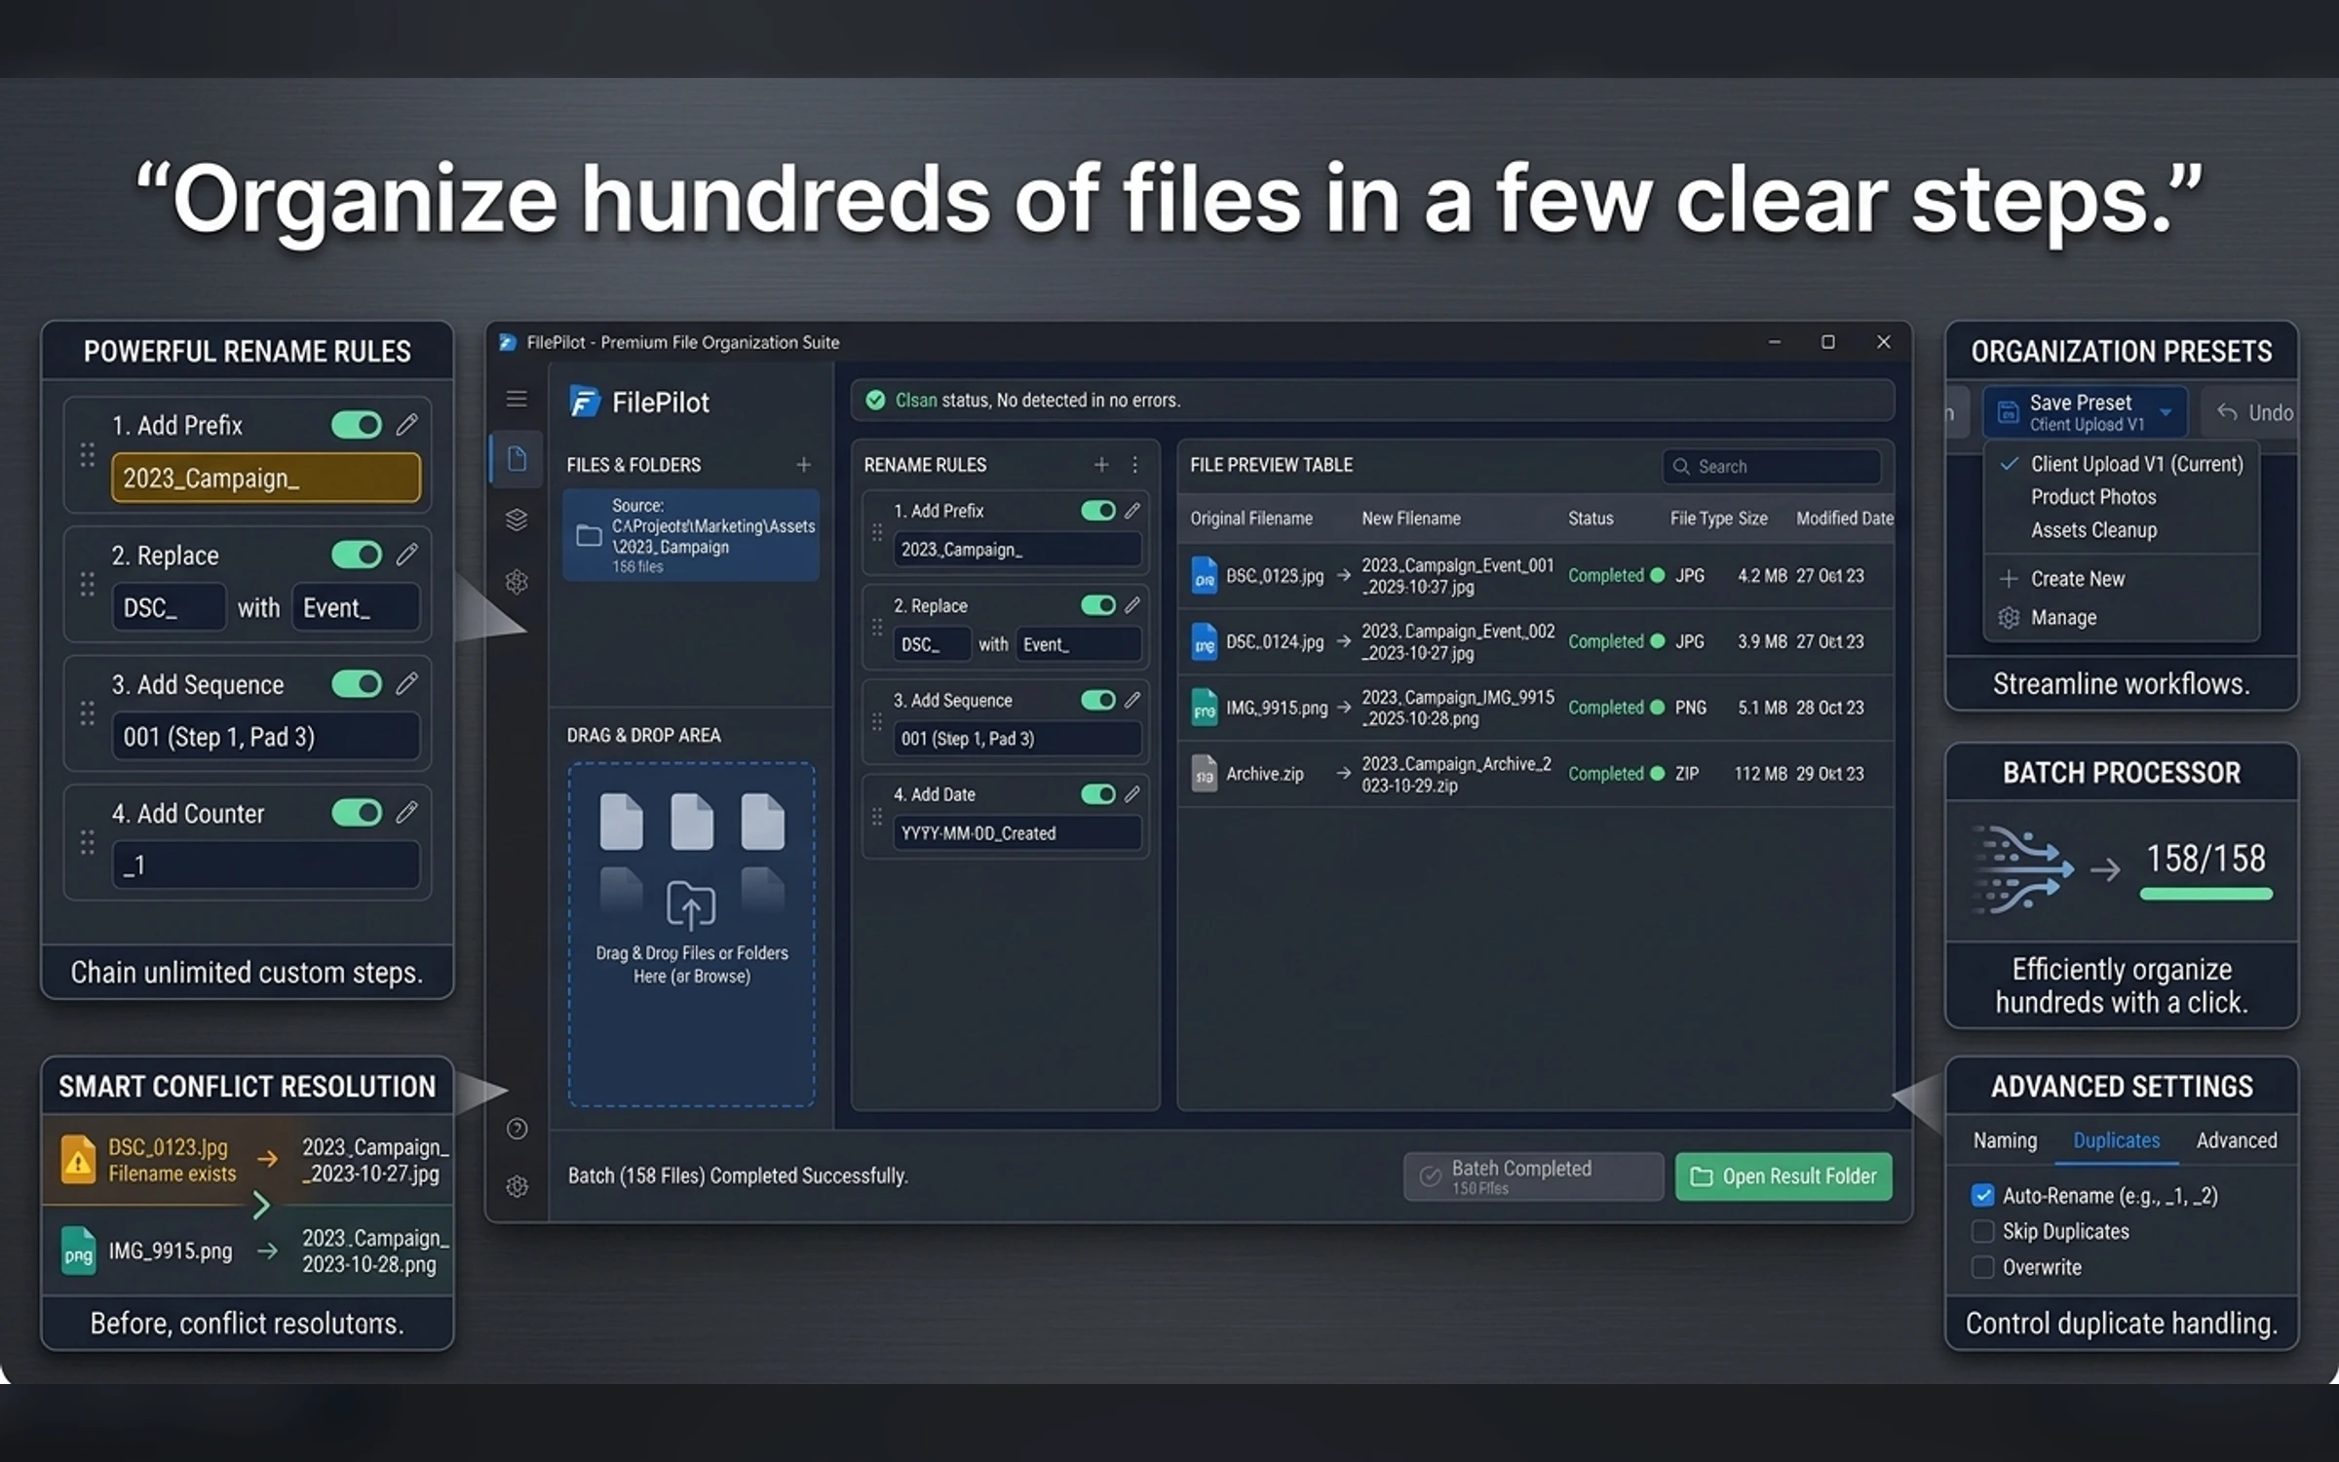Image resolution: width=2339 pixels, height=1462 pixels.
Task: Open the hamburger menu in FilePilot sidebar
Action: (517, 399)
